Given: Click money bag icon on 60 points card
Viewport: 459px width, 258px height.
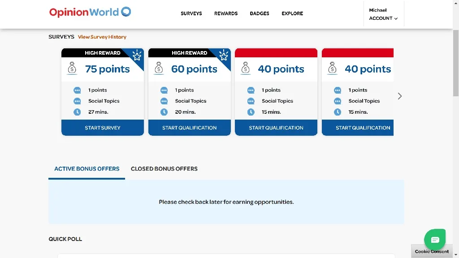Looking at the screenshot, I should coord(159,69).
